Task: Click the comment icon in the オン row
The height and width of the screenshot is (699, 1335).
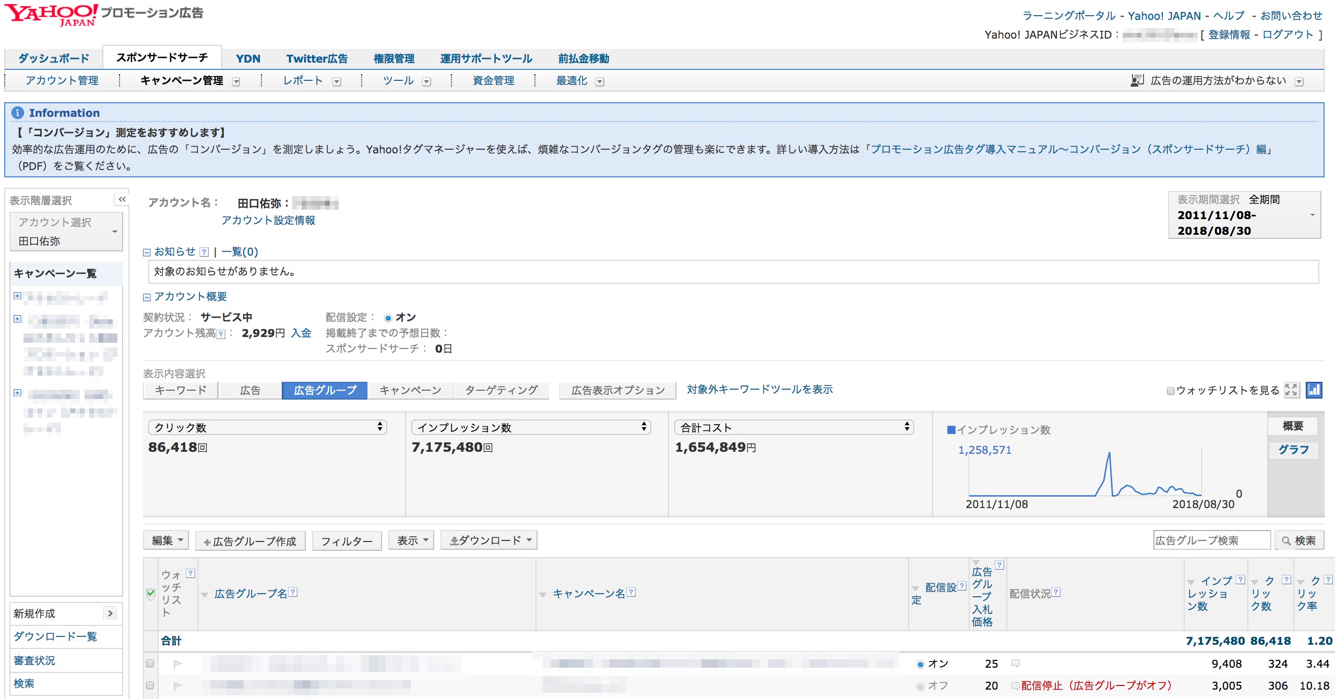Action: [x=1015, y=664]
